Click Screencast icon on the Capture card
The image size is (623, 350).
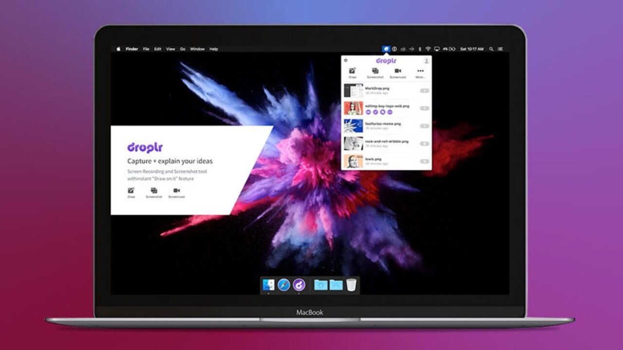pyautogui.click(x=177, y=191)
